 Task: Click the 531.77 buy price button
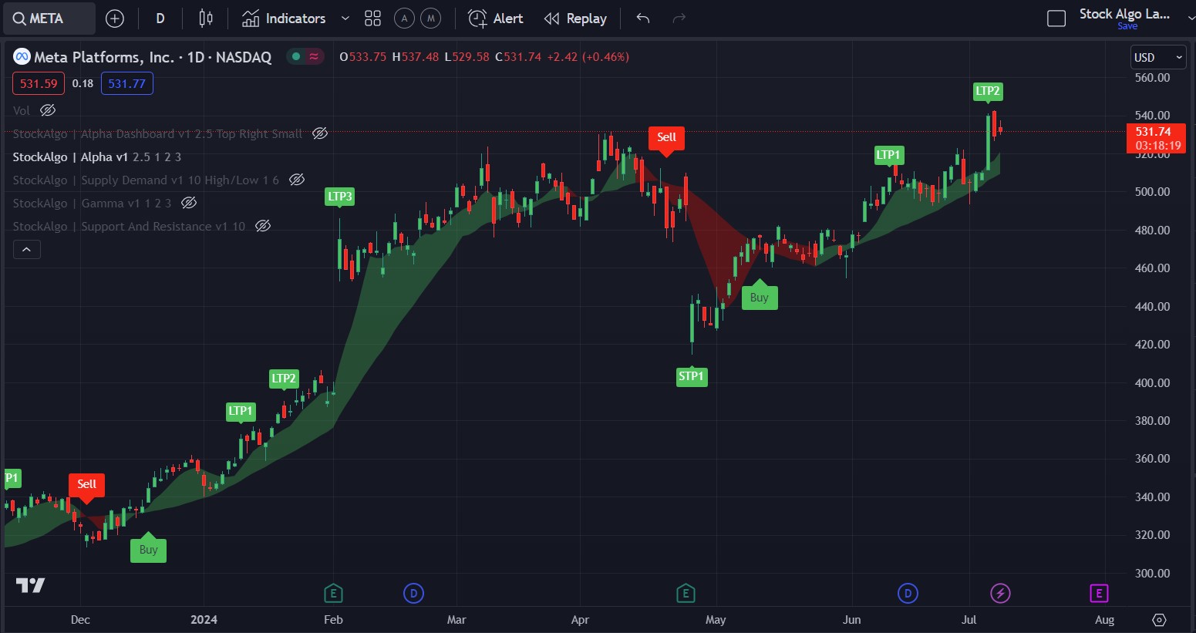pyautogui.click(x=127, y=83)
